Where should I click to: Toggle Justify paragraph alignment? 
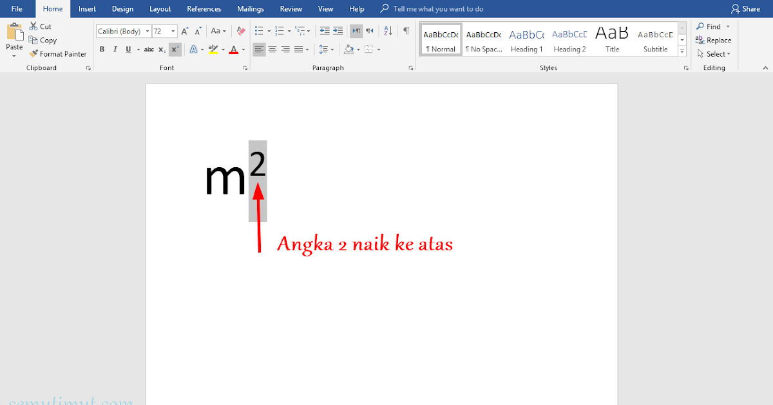pyautogui.click(x=299, y=50)
